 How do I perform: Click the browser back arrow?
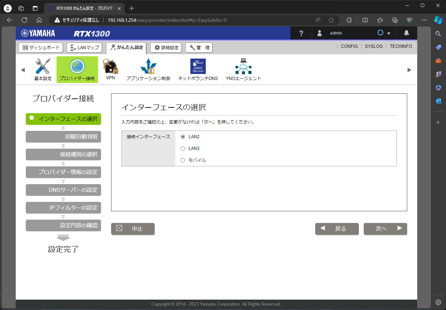10,20
